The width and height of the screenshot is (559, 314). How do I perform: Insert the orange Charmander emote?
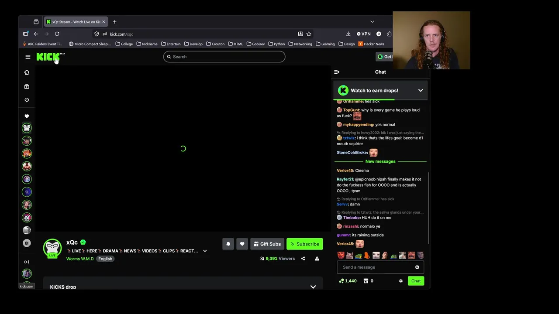(x=367, y=256)
